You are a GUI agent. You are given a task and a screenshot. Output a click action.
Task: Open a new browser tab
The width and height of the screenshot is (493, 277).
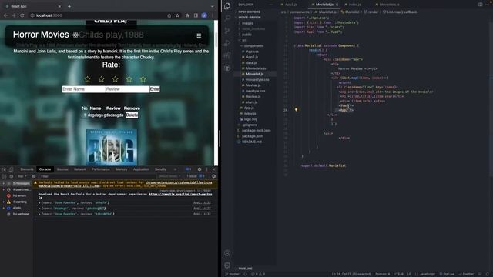pos(69,6)
